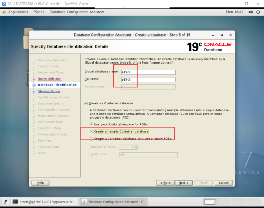264x208 pixels.
Task: Click the Nodes Selection step bullet icon
Action: (34, 79)
